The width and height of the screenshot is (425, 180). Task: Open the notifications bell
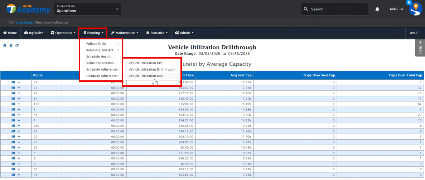tap(377, 9)
